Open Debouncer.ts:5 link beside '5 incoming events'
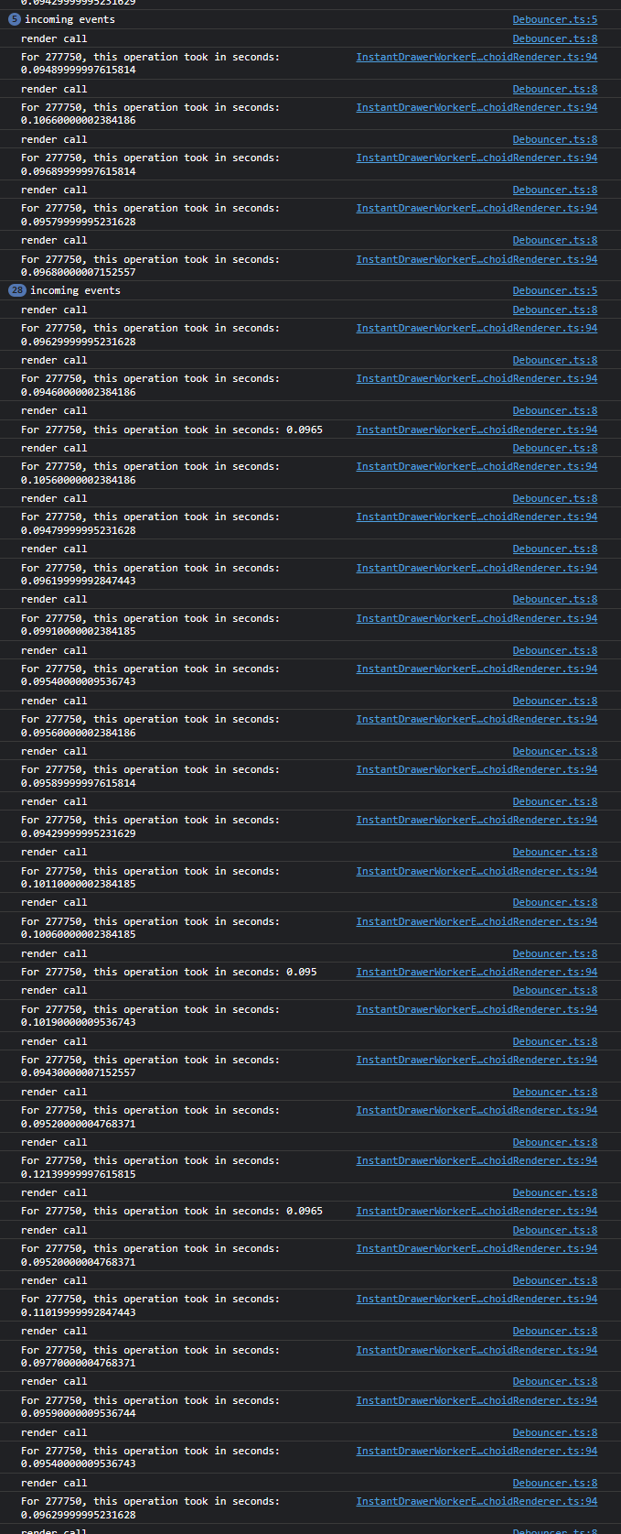Viewport: 621px width, 1534px height. [x=554, y=19]
